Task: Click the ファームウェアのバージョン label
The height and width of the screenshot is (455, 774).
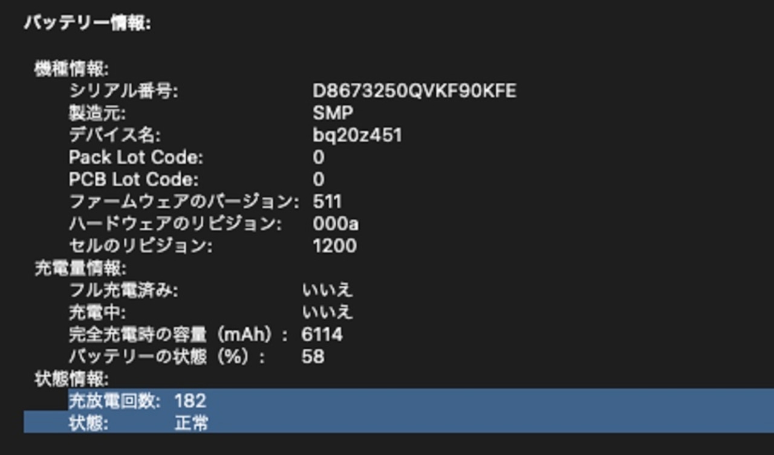Action: (184, 202)
